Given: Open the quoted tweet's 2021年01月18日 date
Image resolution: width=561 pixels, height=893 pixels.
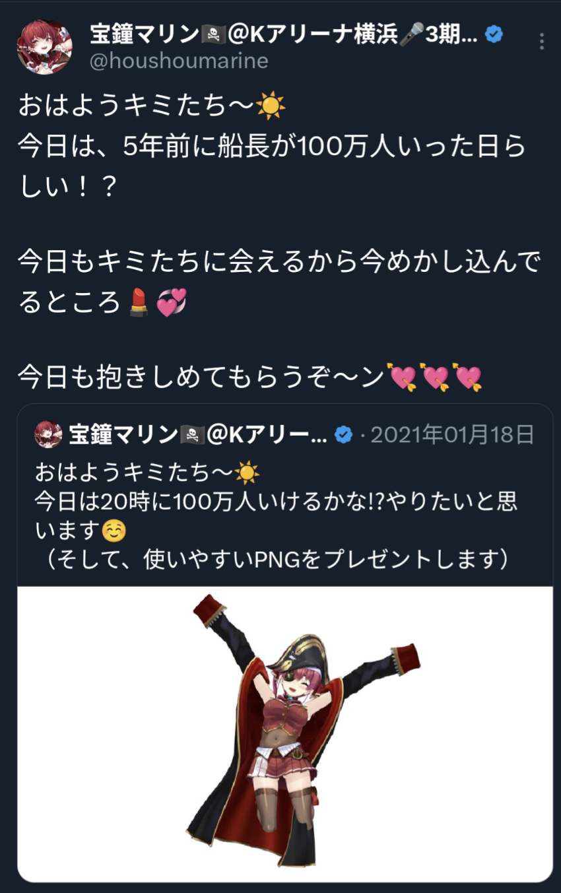Looking at the screenshot, I should (x=452, y=435).
